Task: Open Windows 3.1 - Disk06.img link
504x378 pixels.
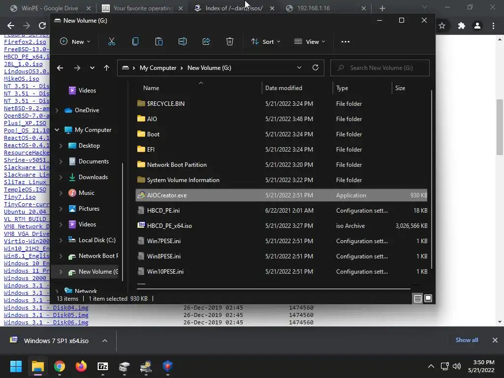Action: [46, 322]
